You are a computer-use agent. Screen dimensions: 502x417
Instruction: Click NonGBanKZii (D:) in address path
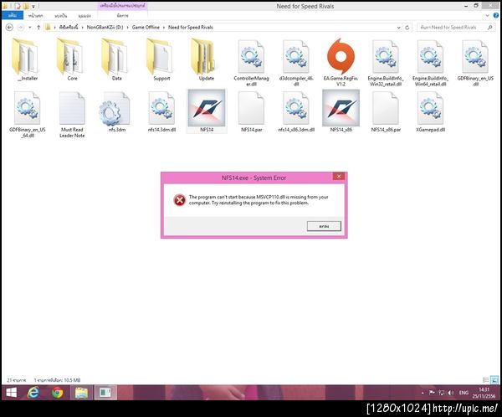(105, 28)
